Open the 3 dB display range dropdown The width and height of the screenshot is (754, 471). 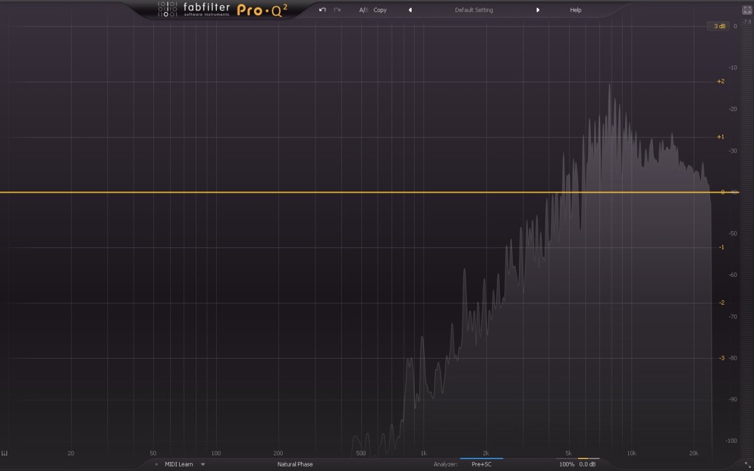(x=719, y=26)
